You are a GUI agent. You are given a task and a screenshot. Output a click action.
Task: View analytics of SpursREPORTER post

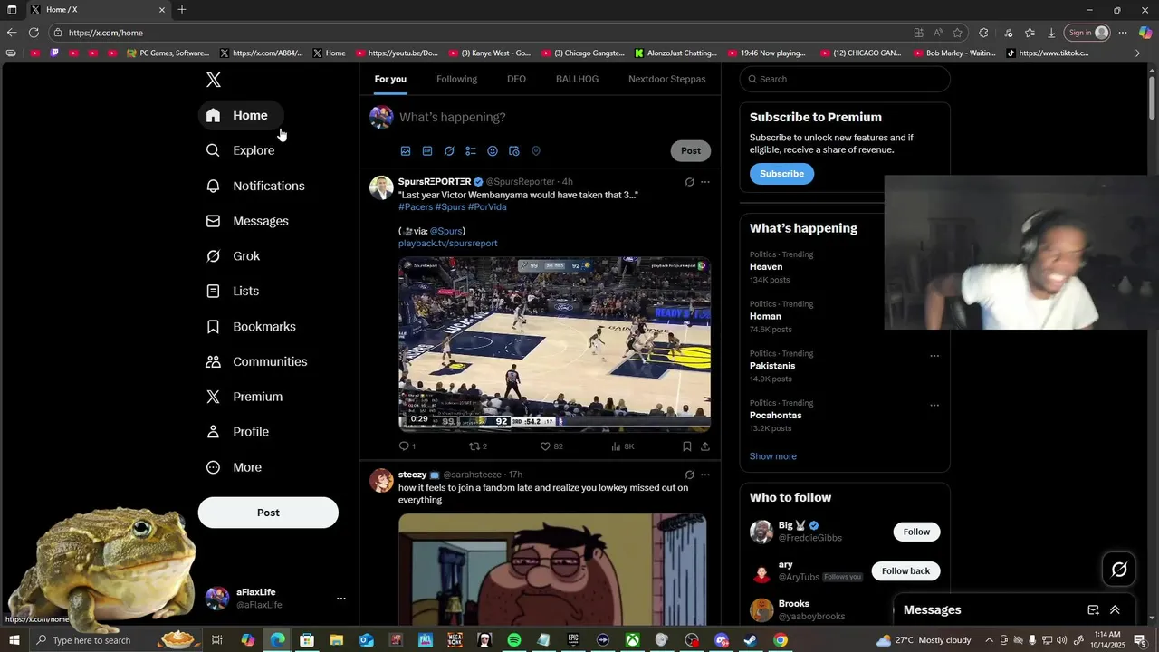pyautogui.click(x=622, y=446)
